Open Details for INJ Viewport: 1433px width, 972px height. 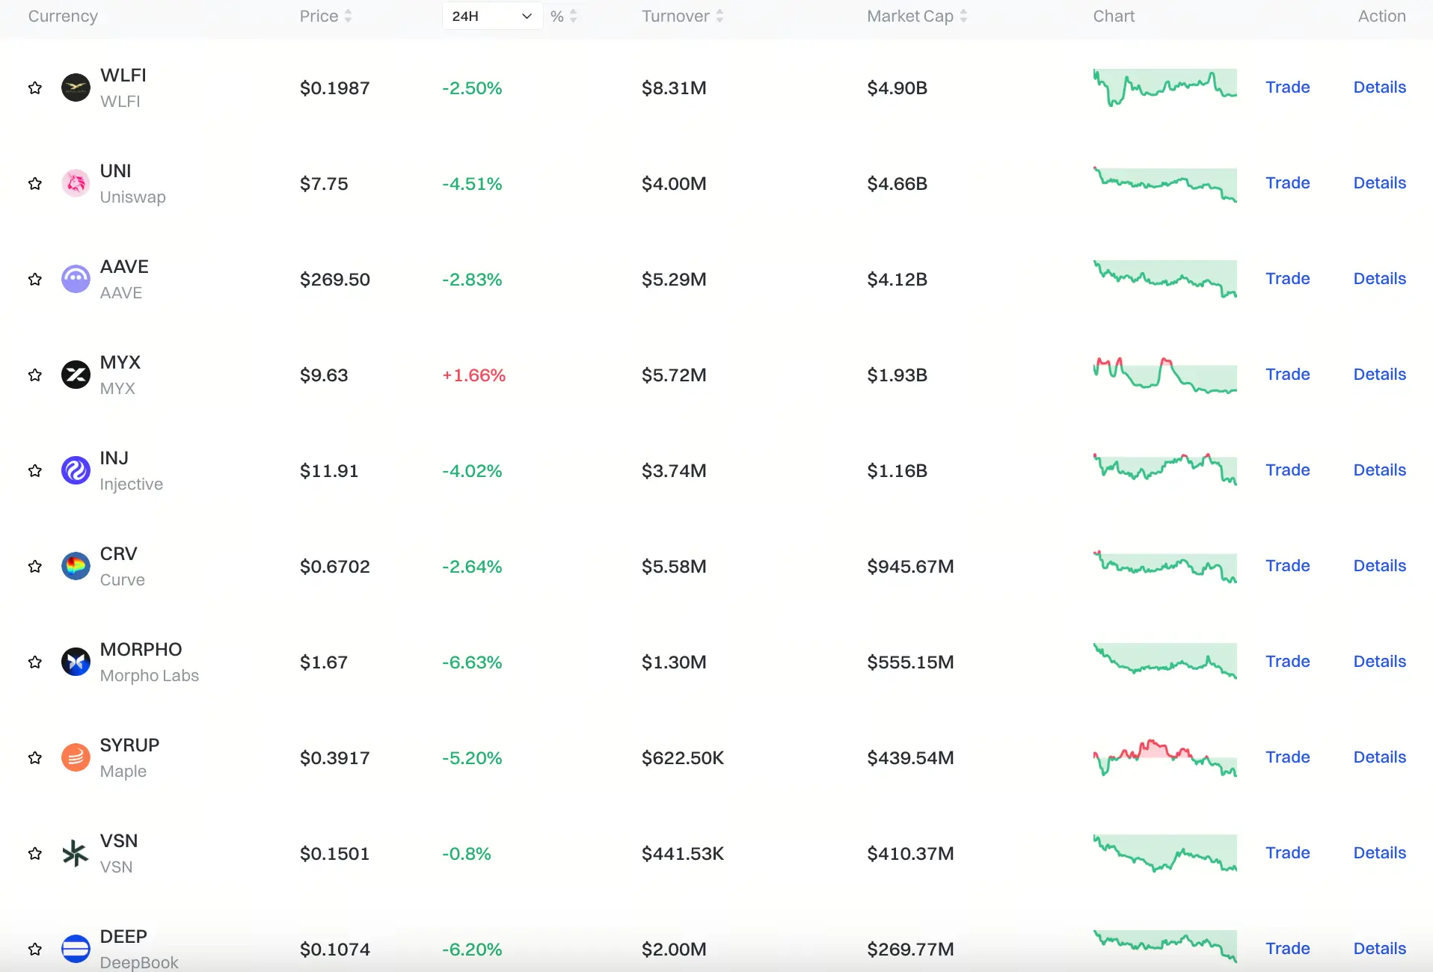click(1379, 470)
